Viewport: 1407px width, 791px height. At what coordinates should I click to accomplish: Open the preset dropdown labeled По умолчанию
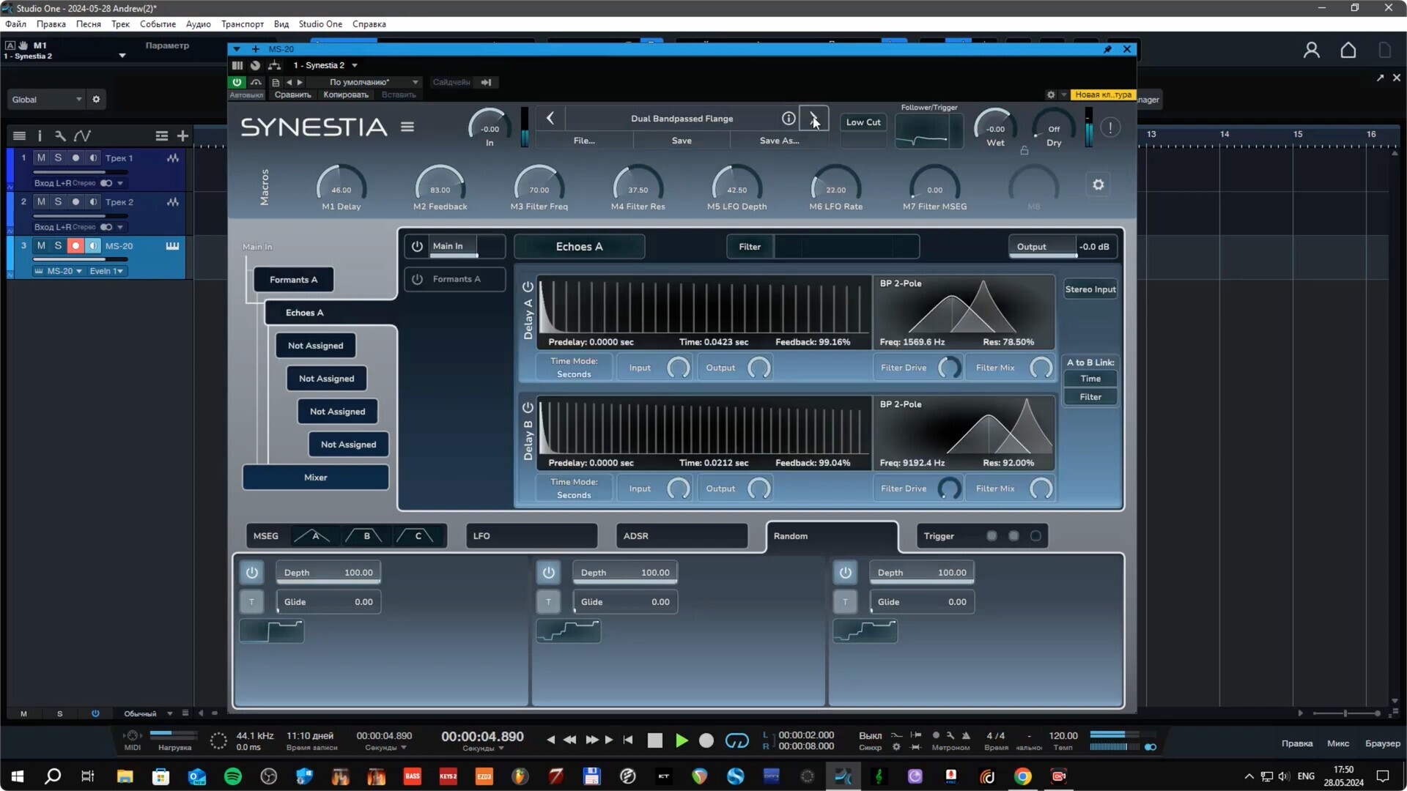(374, 82)
